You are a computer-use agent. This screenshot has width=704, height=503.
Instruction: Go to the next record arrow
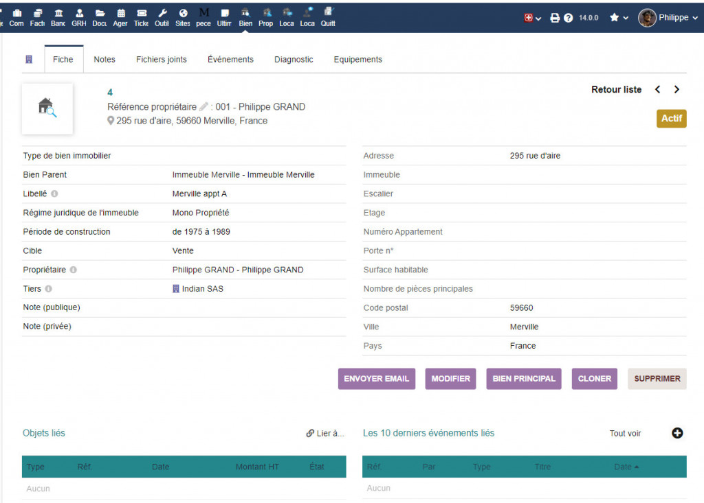point(676,90)
